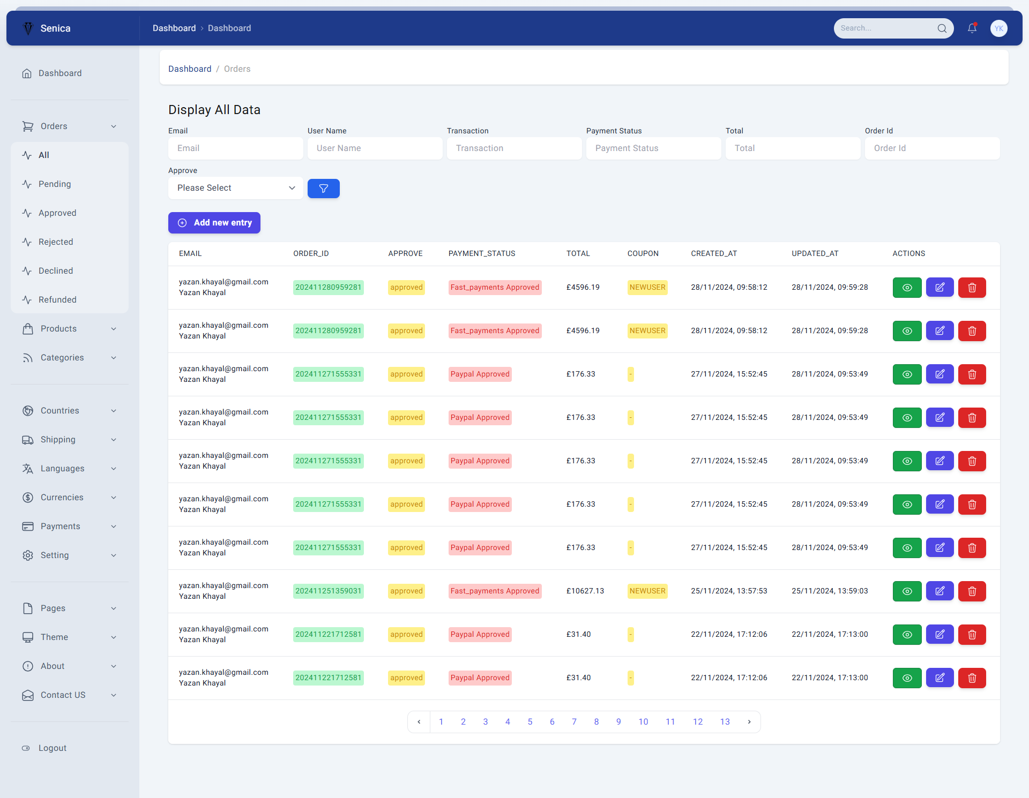The height and width of the screenshot is (798, 1029).
Task: Click the Countries globe icon
Action: point(28,411)
